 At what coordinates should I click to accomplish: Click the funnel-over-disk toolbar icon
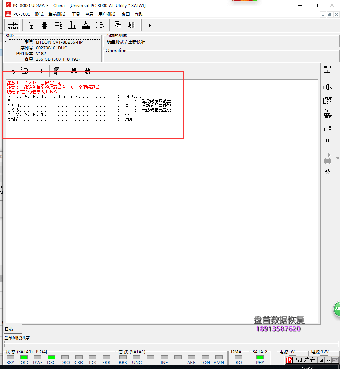pos(31,25)
